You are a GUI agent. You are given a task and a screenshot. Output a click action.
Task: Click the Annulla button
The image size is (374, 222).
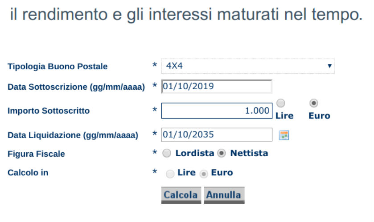pyautogui.click(x=224, y=195)
